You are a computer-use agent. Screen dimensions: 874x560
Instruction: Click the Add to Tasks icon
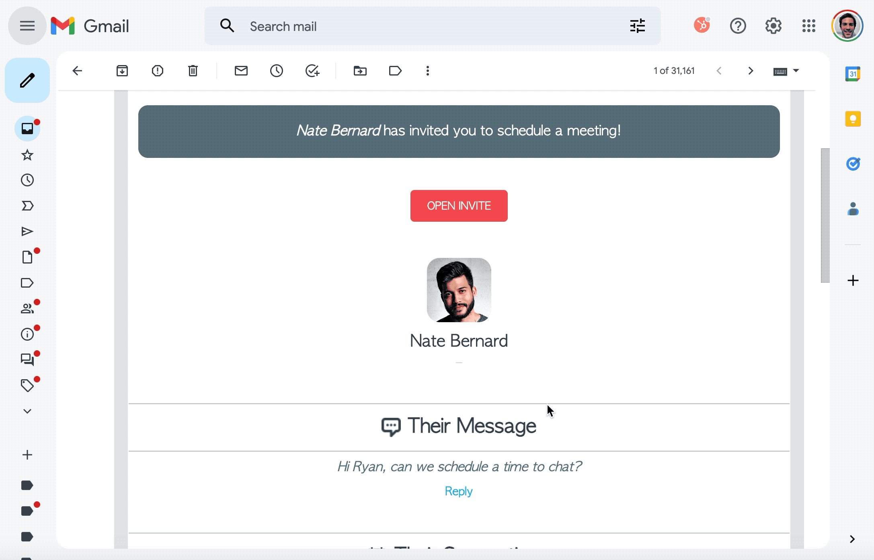click(312, 71)
